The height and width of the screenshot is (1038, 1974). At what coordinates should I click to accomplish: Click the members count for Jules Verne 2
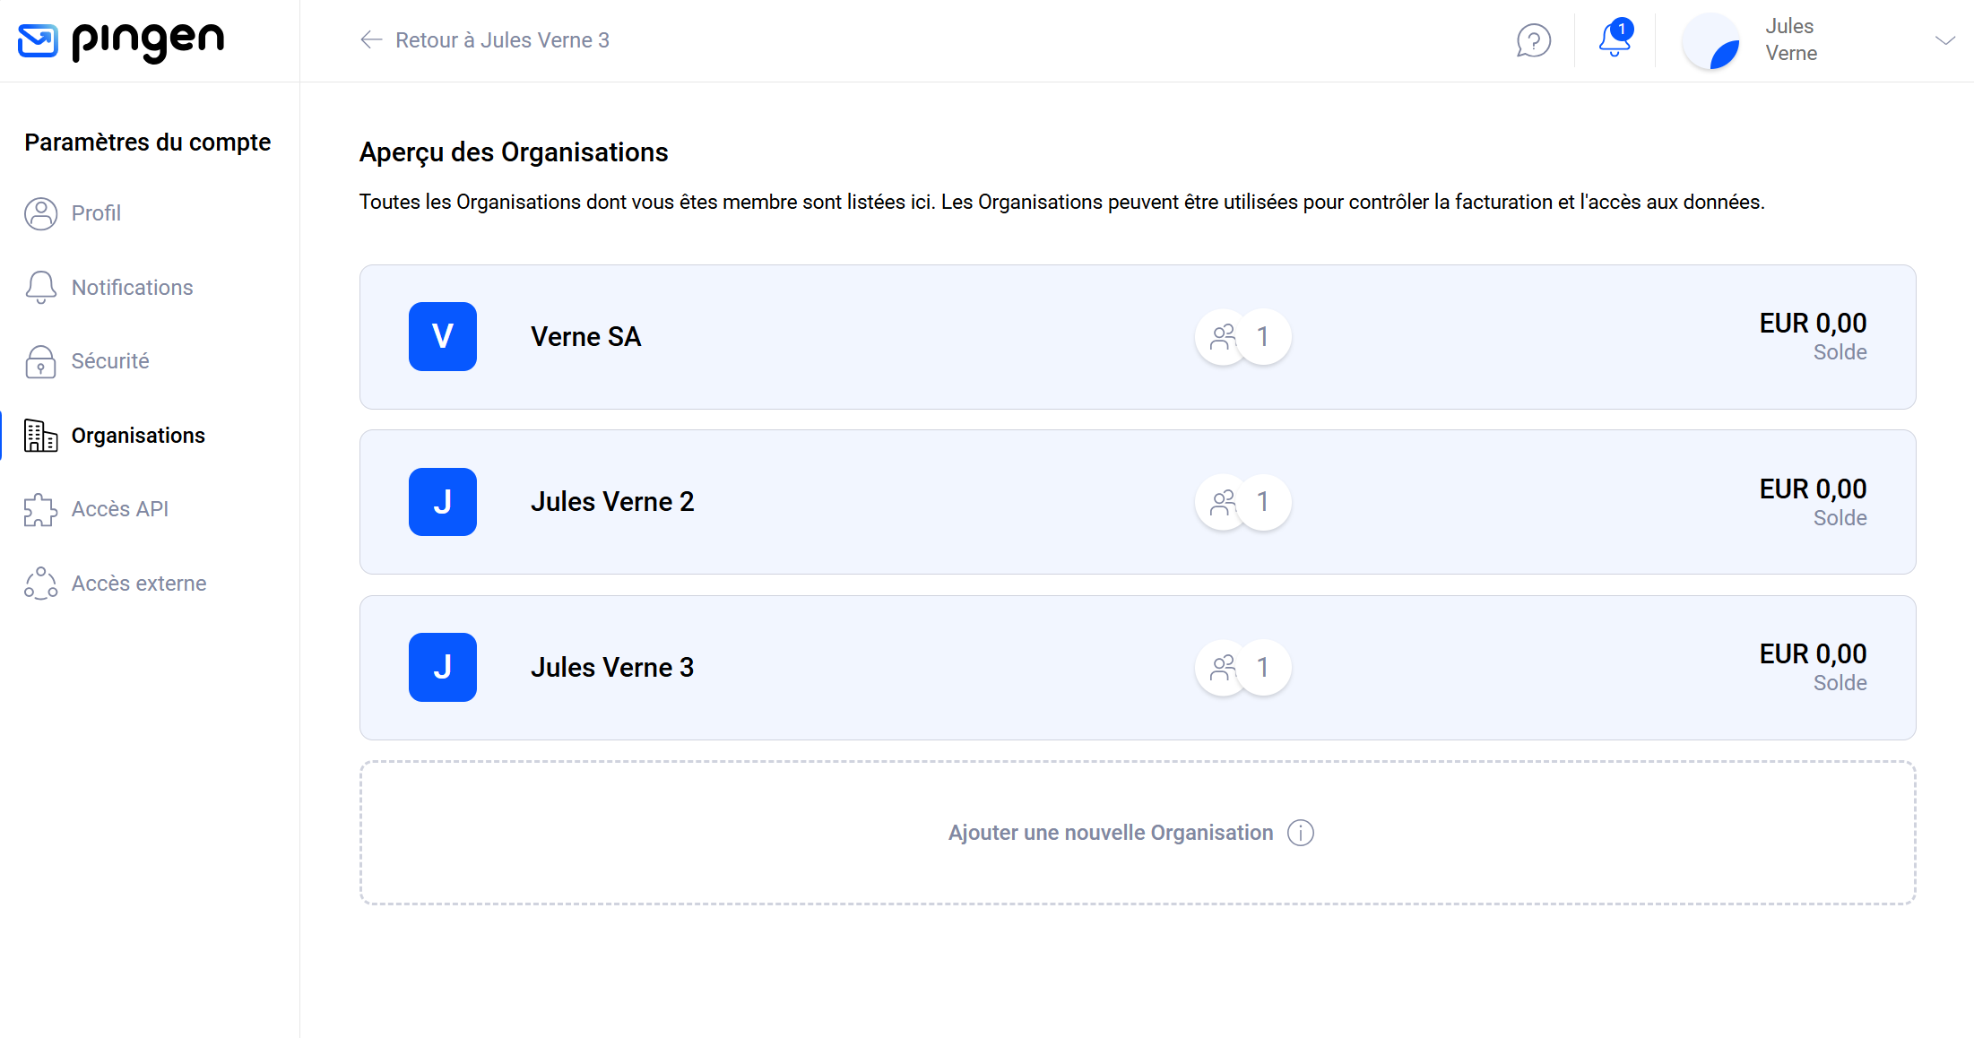point(1263,502)
